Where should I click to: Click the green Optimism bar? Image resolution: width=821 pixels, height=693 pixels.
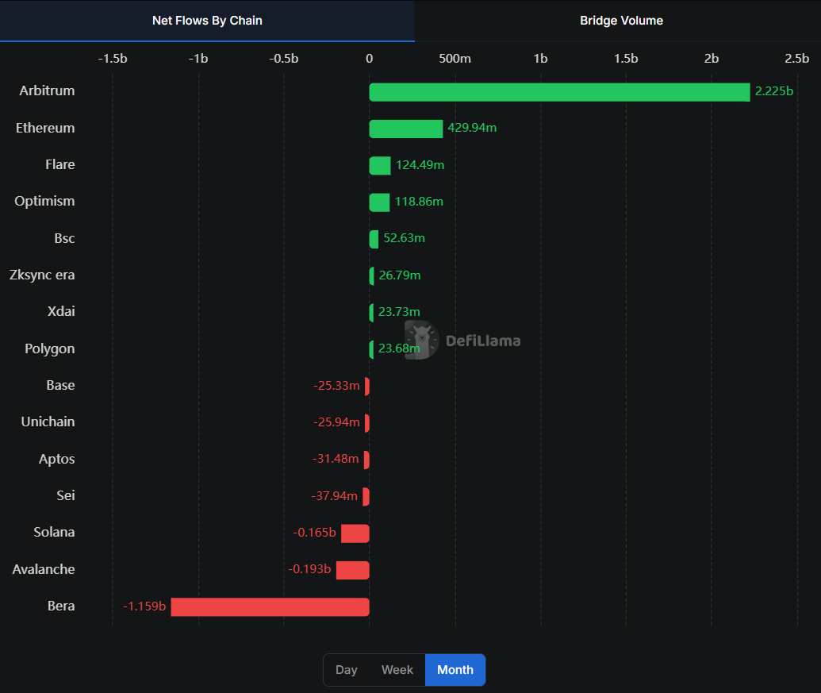[x=379, y=202]
